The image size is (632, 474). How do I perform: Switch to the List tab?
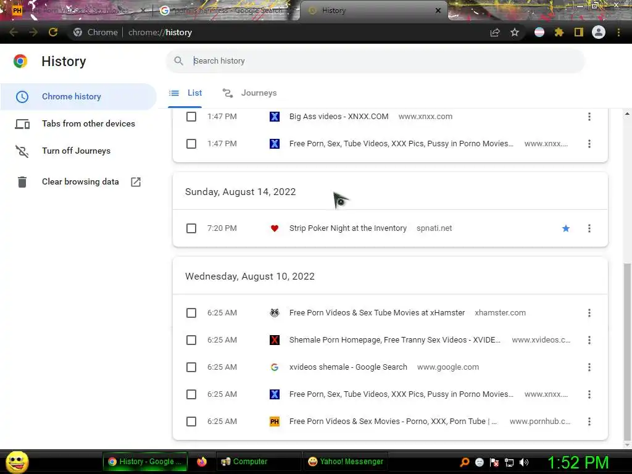(185, 93)
